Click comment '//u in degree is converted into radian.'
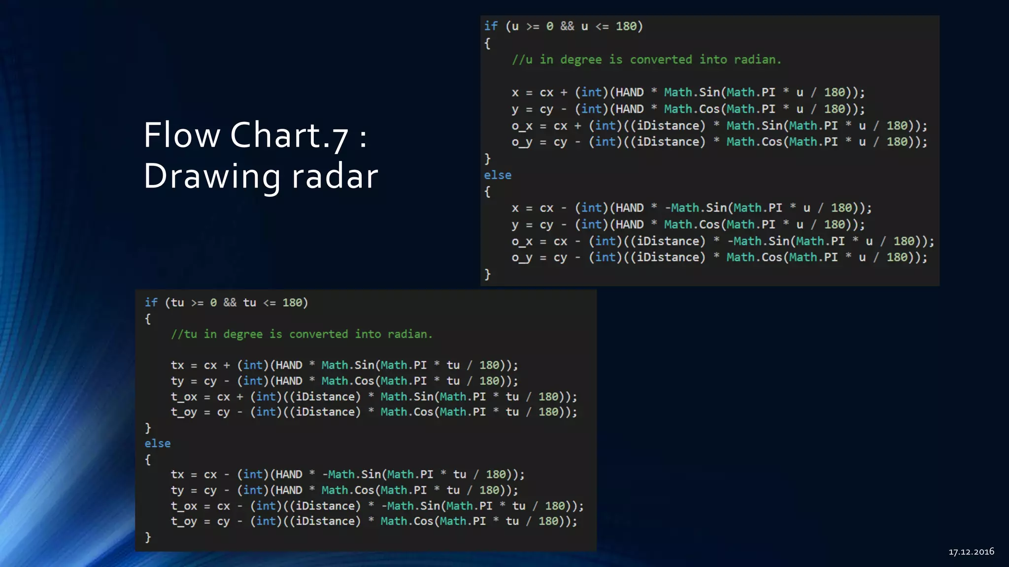 pyautogui.click(x=646, y=60)
